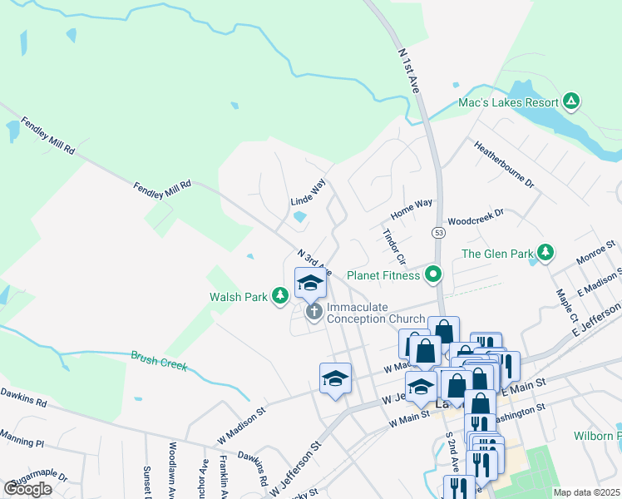Image resolution: width=622 pixels, height=499 pixels.
Task: Click the Woodcreek Dr street label
Action: pyautogui.click(x=476, y=217)
